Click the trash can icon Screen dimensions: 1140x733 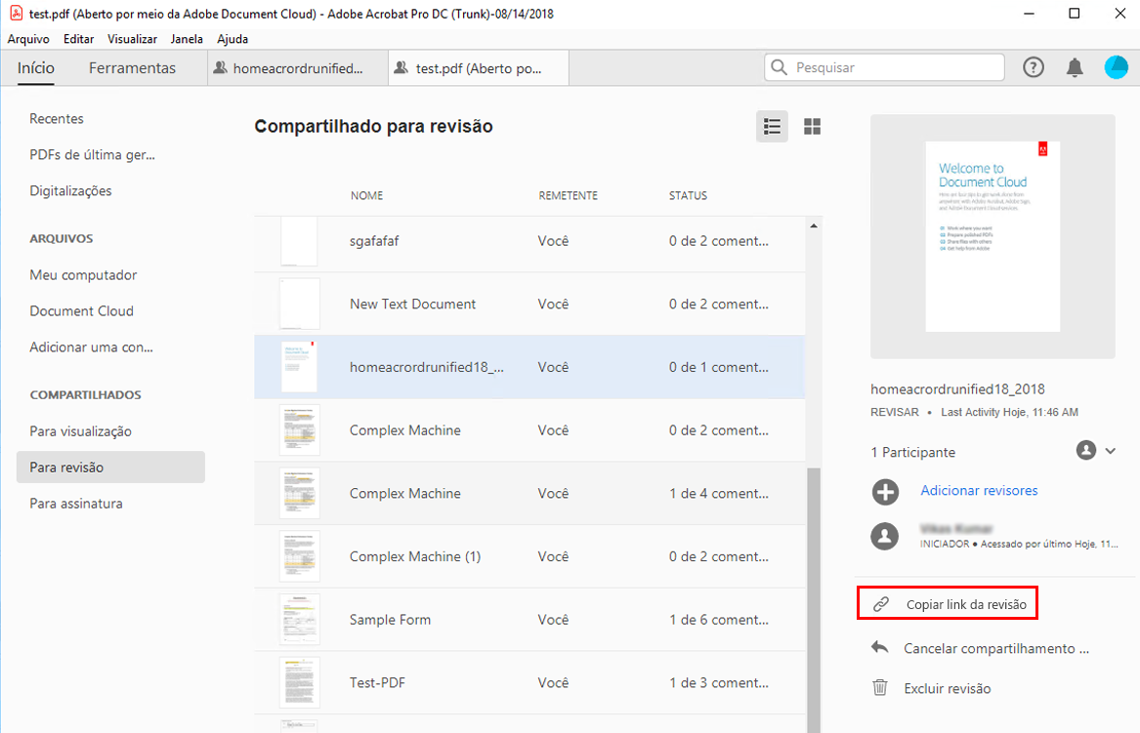pyautogui.click(x=880, y=687)
